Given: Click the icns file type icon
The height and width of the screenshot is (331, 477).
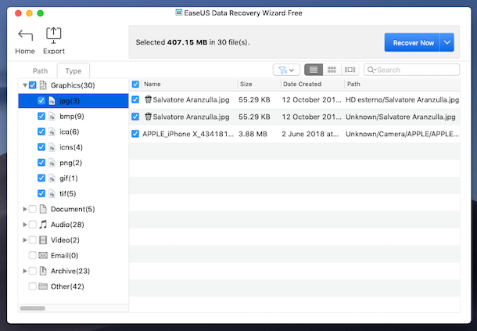Looking at the screenshot, I should pos(52,147).
